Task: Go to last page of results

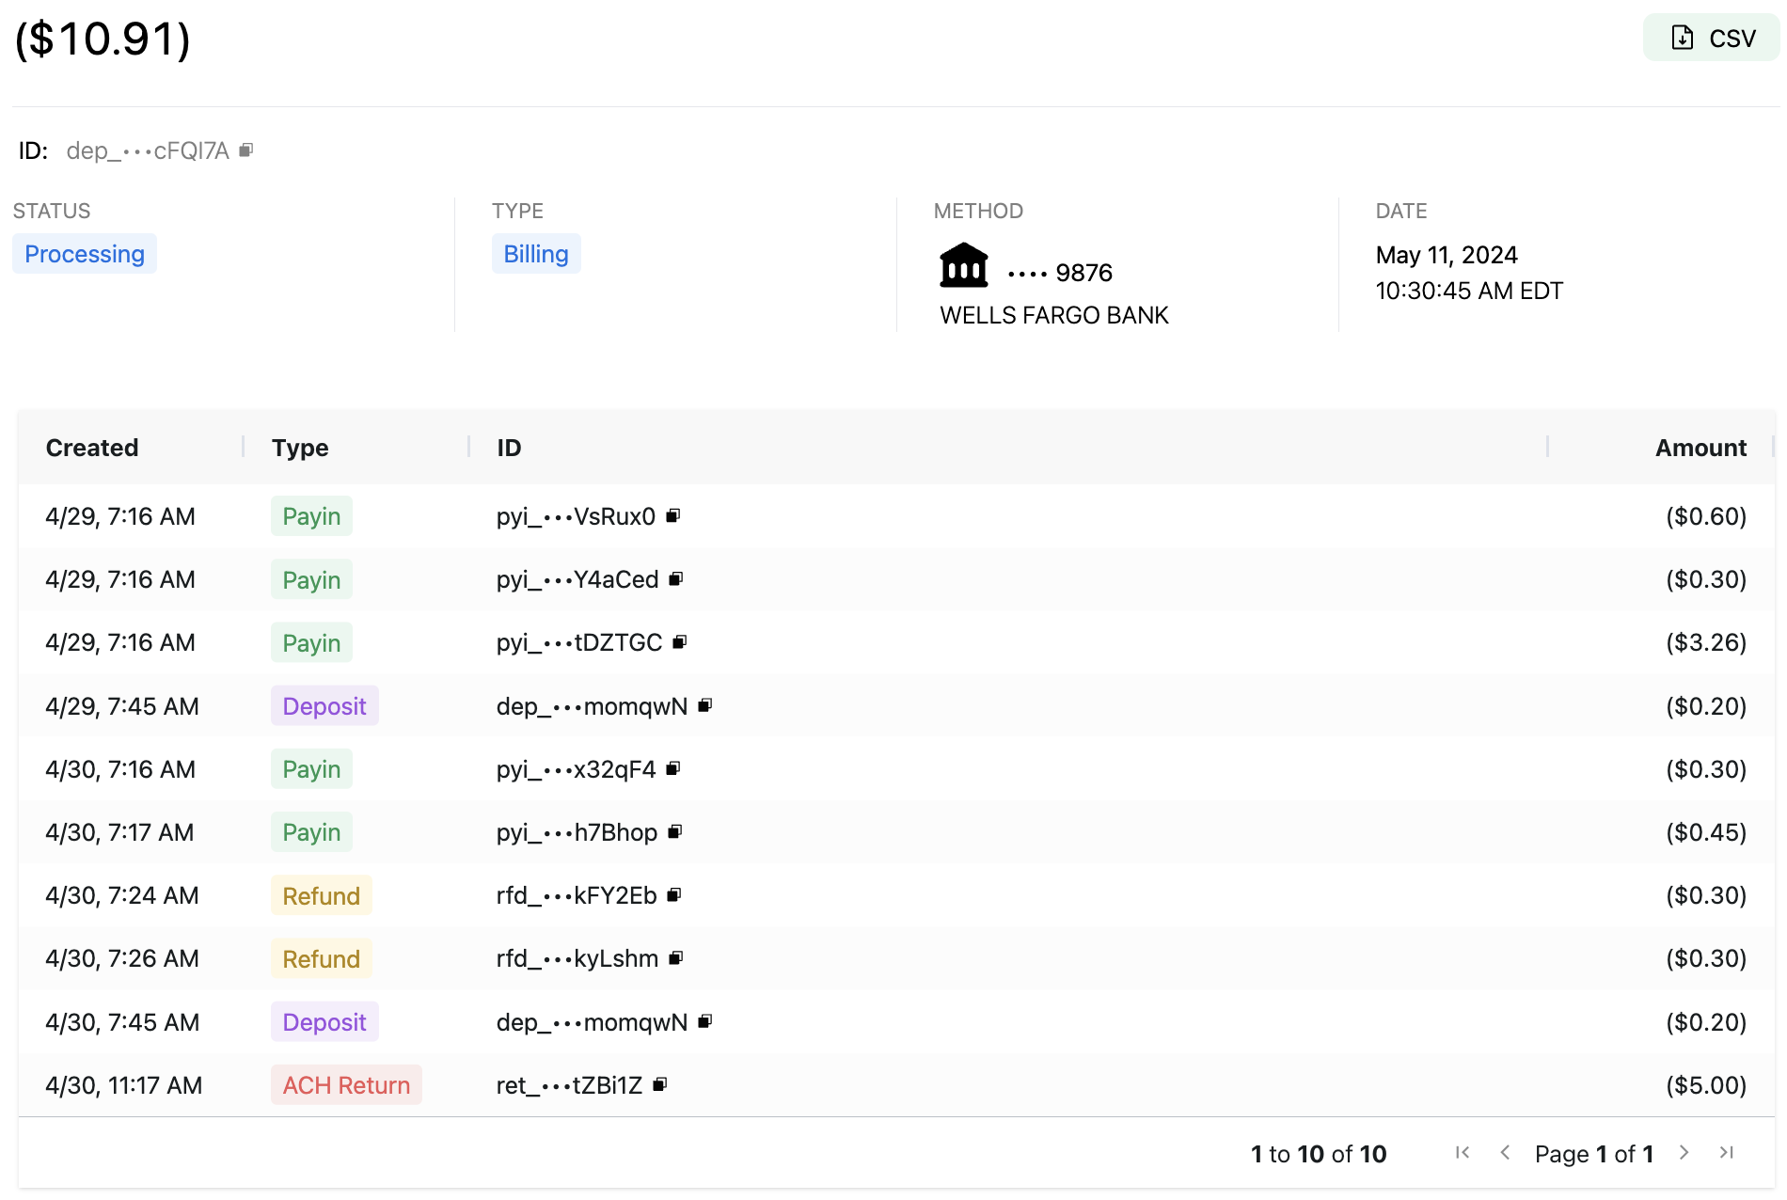Action: tap(1727, 1153)
